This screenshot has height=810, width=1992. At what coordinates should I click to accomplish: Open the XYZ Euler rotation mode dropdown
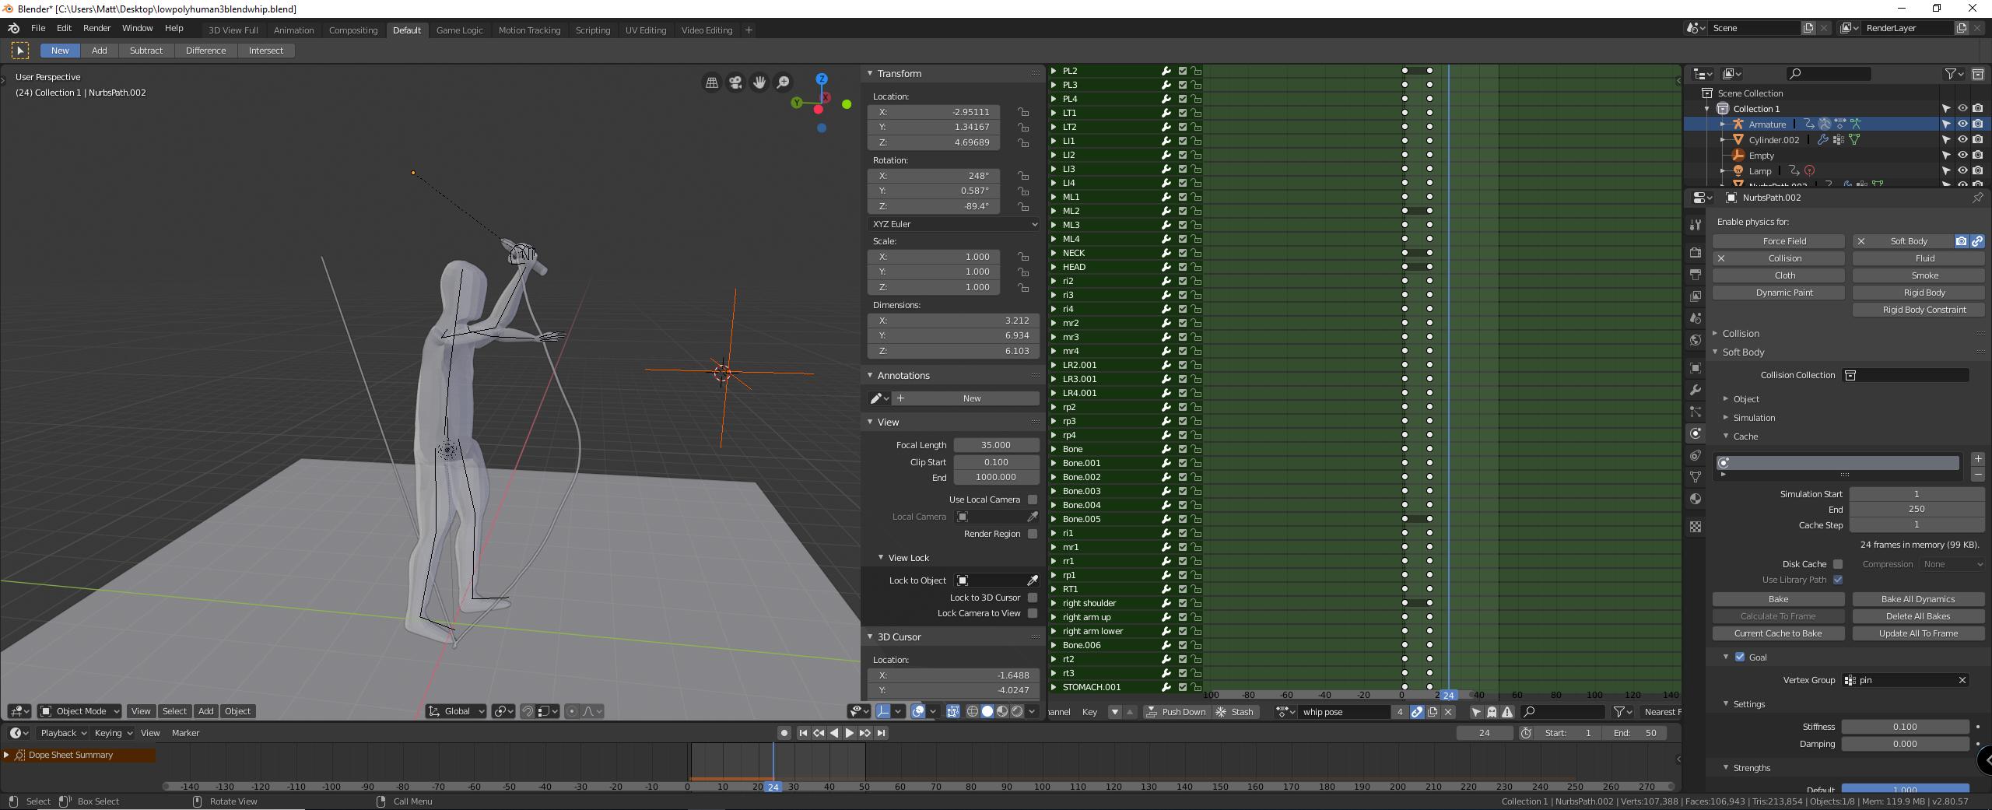(x=954, y=224)
